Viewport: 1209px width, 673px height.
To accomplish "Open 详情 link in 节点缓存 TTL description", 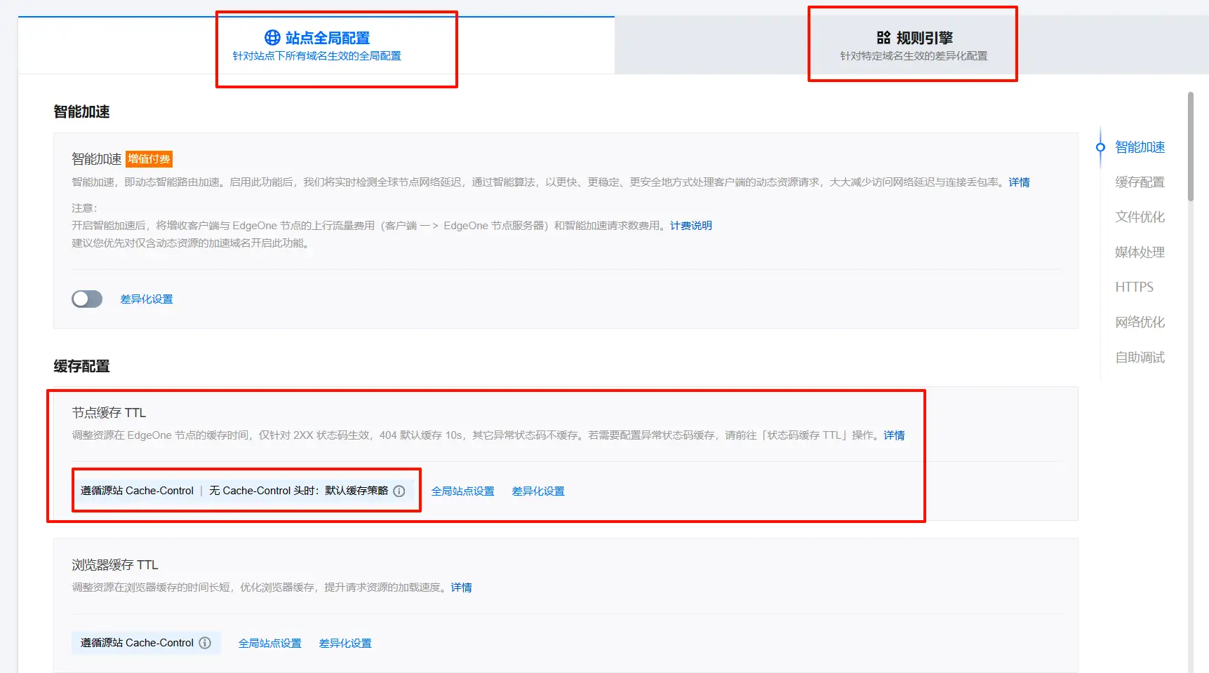I will pos(894,435).
